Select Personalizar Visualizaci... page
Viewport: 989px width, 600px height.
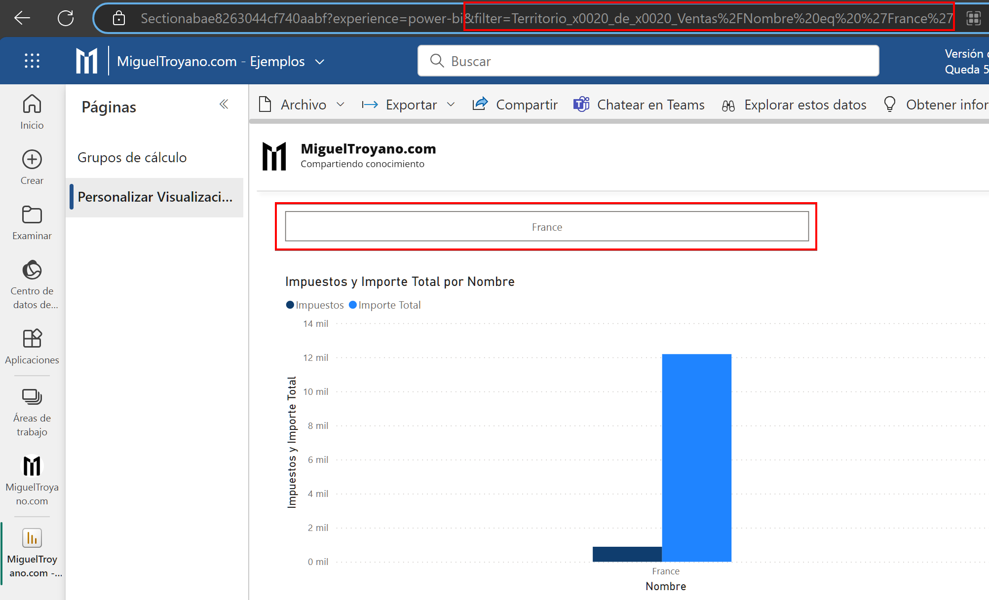[155, 197]
